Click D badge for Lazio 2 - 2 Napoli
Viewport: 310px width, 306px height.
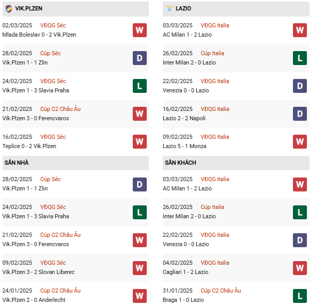tap(300, 114)
